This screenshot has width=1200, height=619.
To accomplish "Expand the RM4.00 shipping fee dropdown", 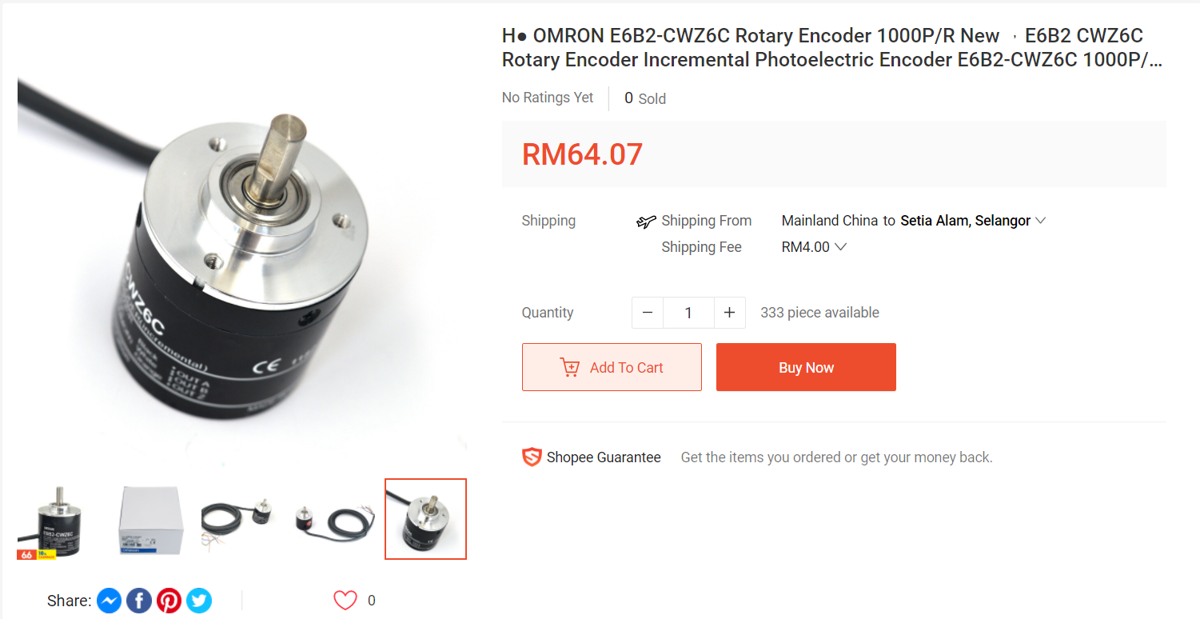I will point(814,247).
